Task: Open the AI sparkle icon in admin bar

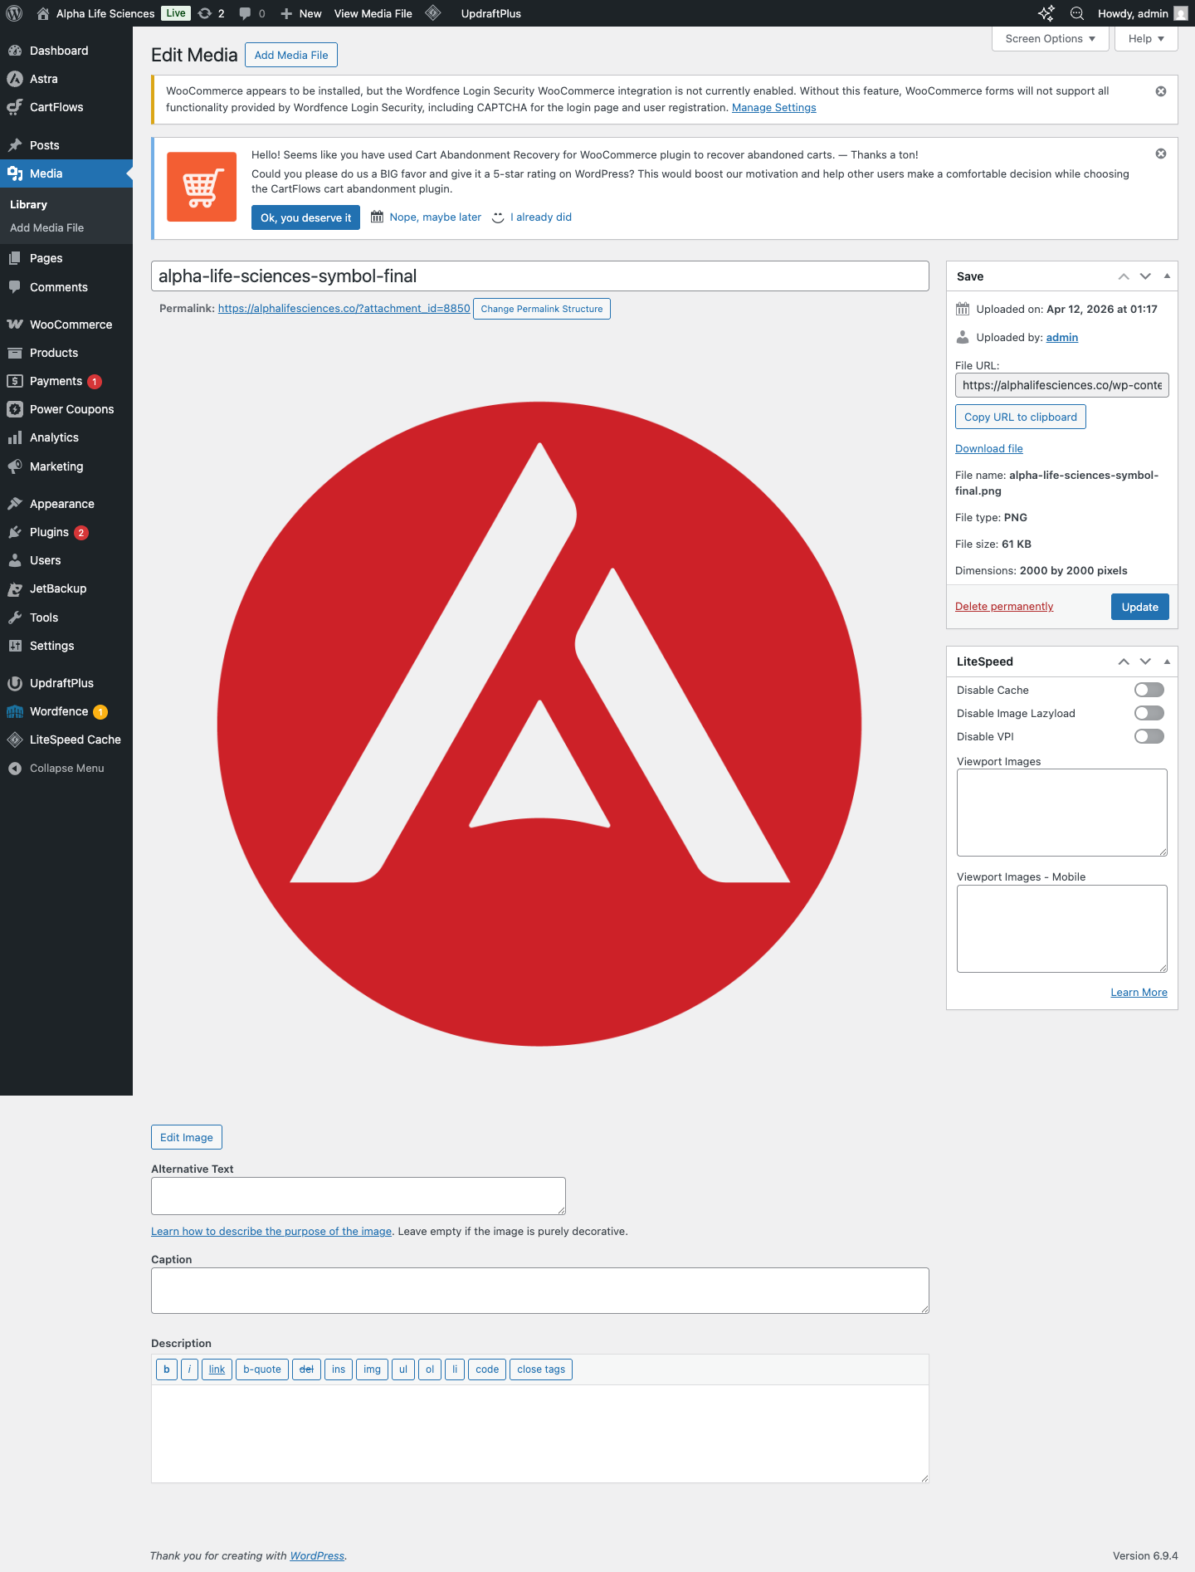Action: (1046, 13)
